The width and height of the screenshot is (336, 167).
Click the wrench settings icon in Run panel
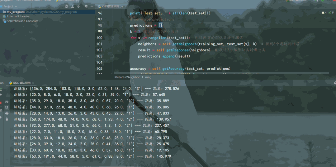tap(1, 94)
